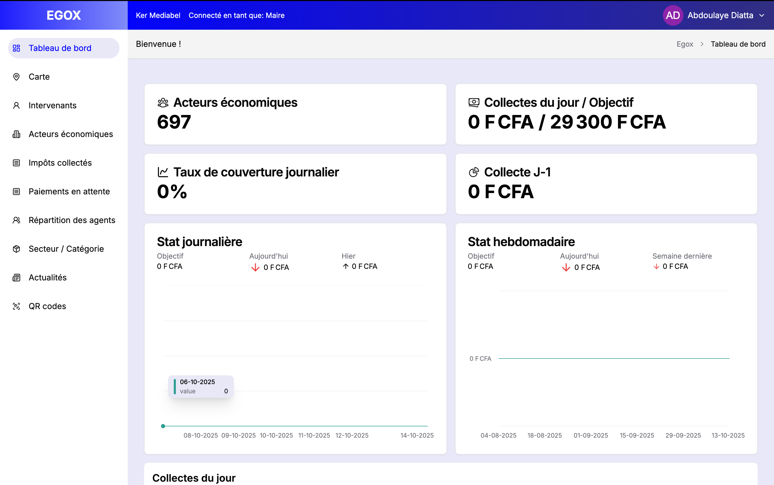Click the Secteur / Catégorie package icon
Screen dimensions: 774x485
[16, 249]
